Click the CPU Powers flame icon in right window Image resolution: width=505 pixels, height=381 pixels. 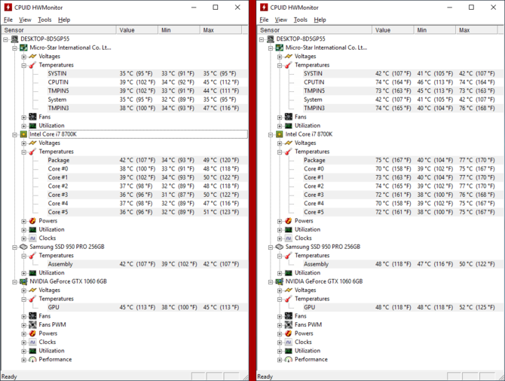288,221
